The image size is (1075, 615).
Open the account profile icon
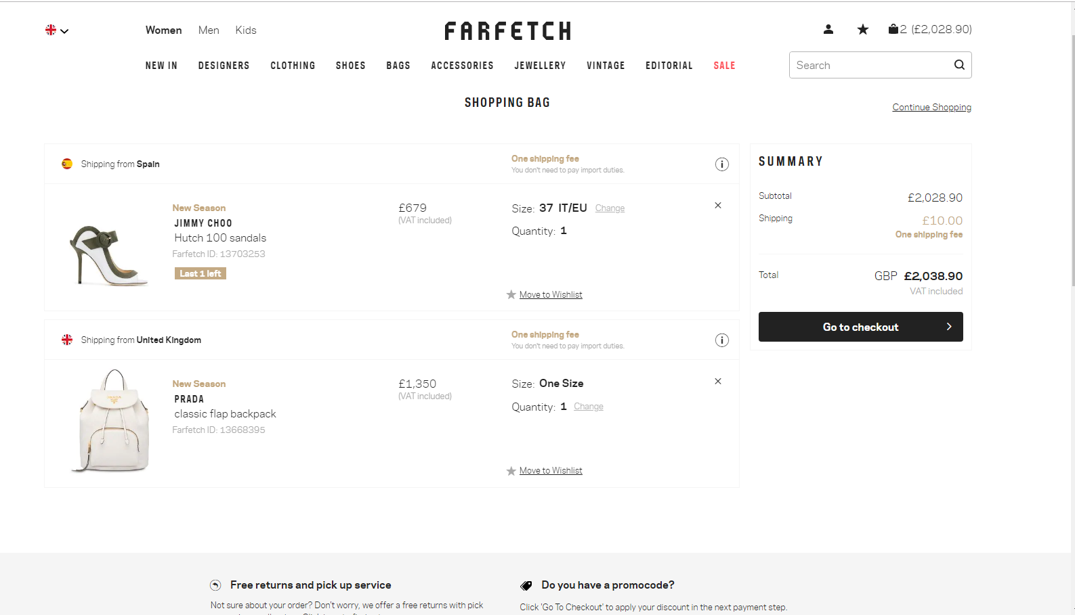pyautogui.click(x=828, y=29)
